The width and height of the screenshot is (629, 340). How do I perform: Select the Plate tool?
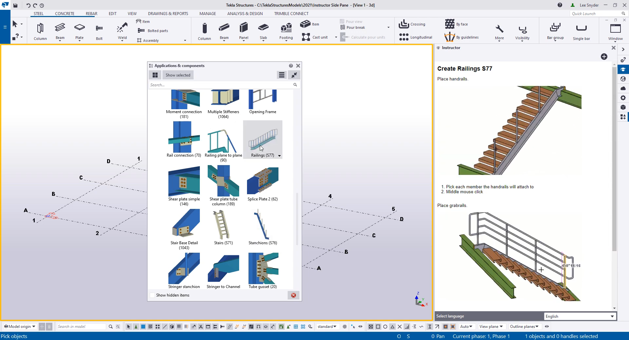(x=79, y=31)
